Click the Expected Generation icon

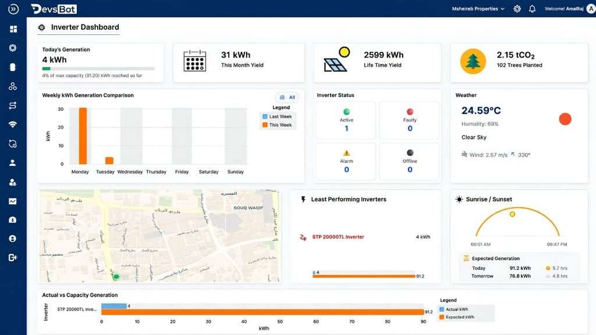(466, 258)
